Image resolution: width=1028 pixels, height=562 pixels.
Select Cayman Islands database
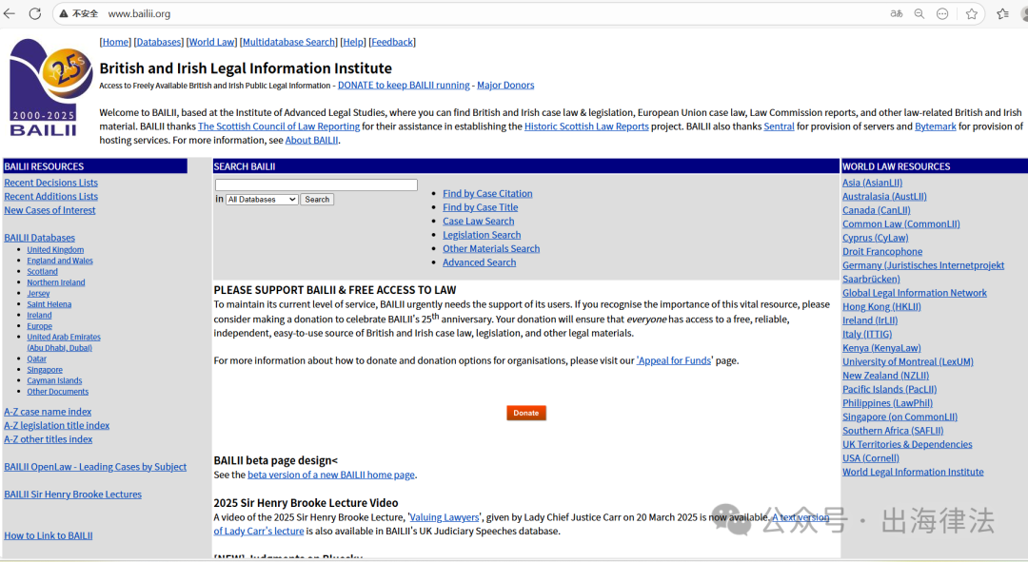click(54, 380)
